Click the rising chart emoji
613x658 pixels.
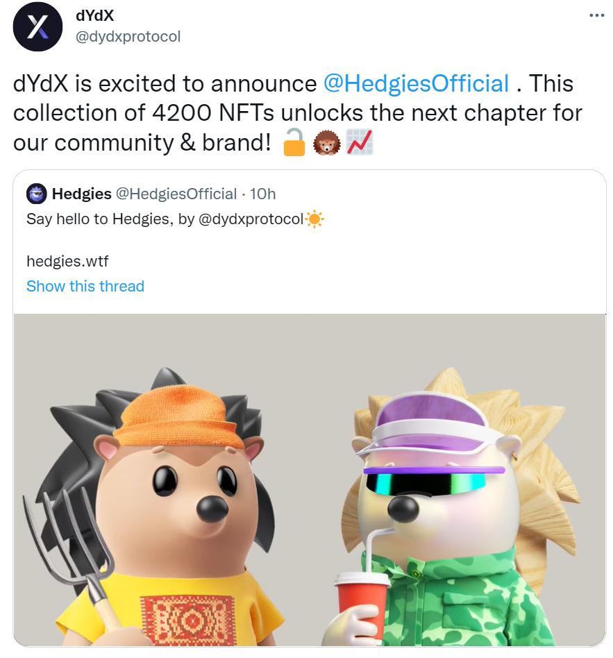click(x=360, y=142)
